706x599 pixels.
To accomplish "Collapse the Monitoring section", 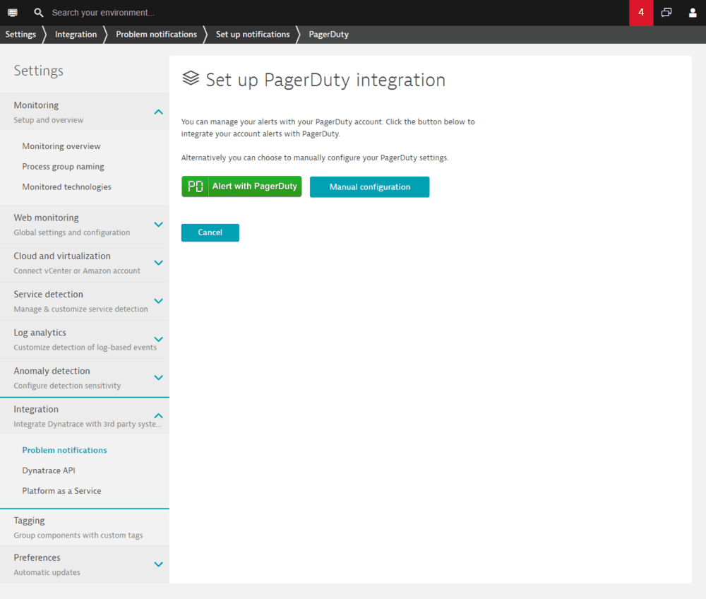I will point(158,112).
